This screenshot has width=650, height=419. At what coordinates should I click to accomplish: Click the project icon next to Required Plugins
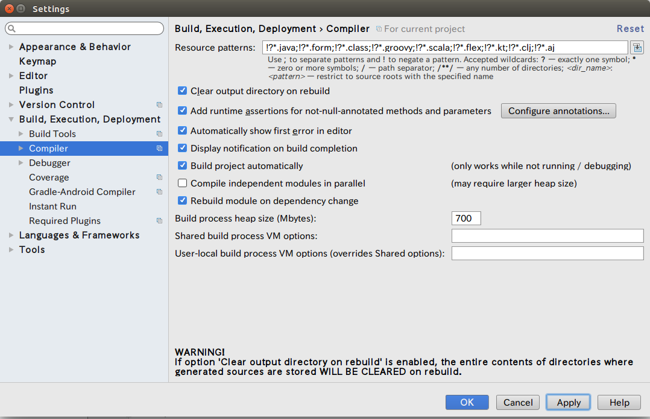(x=158, y=220)
